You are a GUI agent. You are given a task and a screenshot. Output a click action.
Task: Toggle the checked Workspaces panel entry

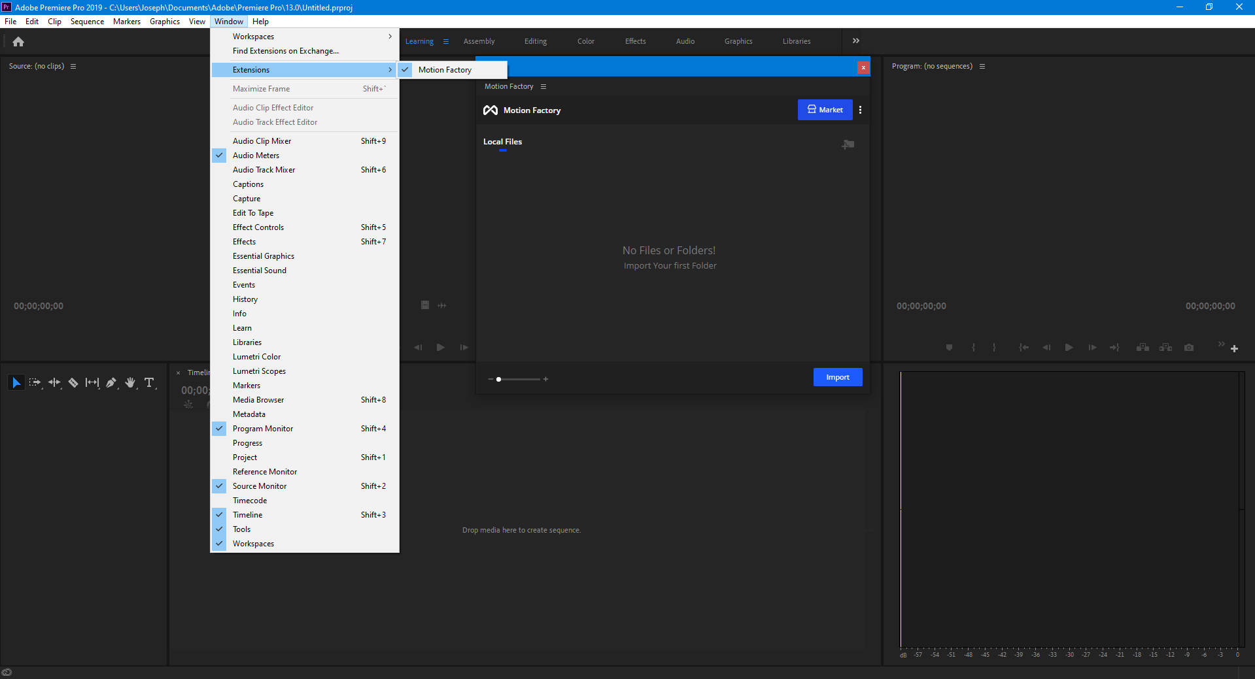[220, 544]
